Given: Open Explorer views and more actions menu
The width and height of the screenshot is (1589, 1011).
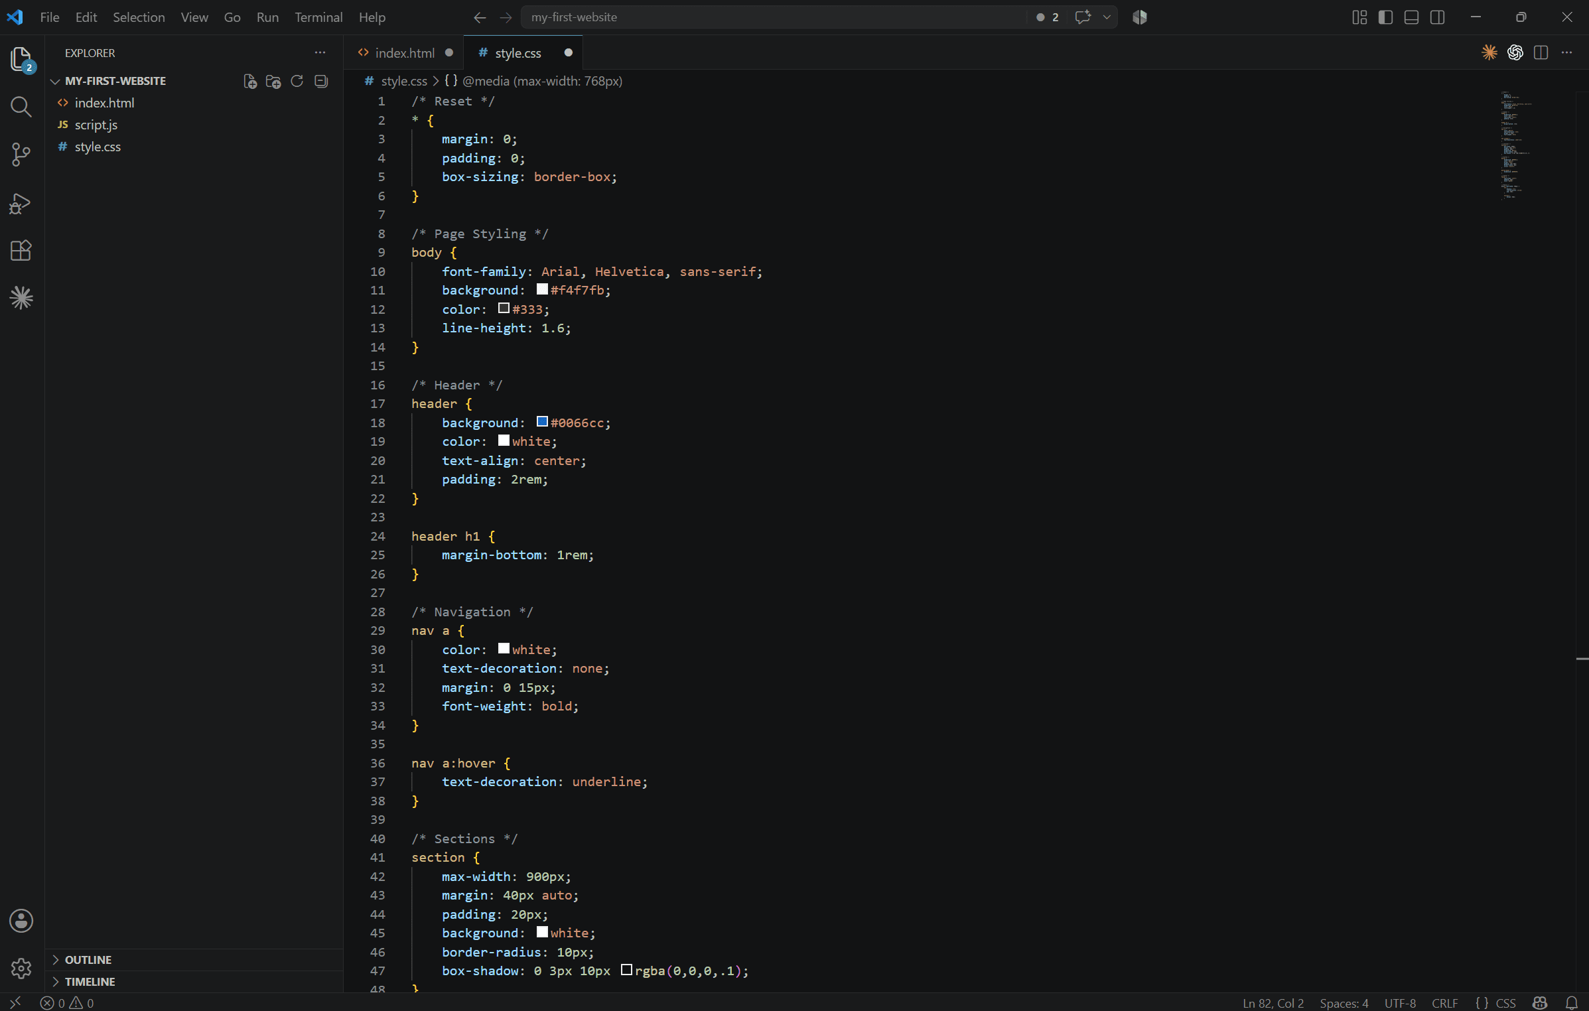Looking at the screenshot, I should tap(320, 52).
